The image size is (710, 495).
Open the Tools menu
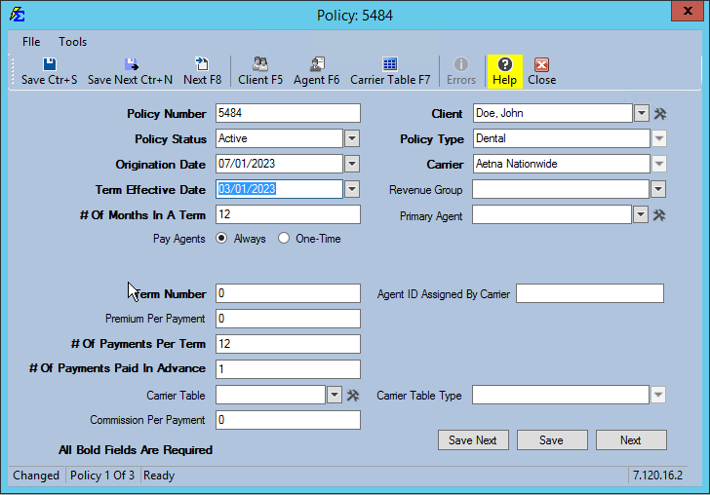(x=72, y=42)
